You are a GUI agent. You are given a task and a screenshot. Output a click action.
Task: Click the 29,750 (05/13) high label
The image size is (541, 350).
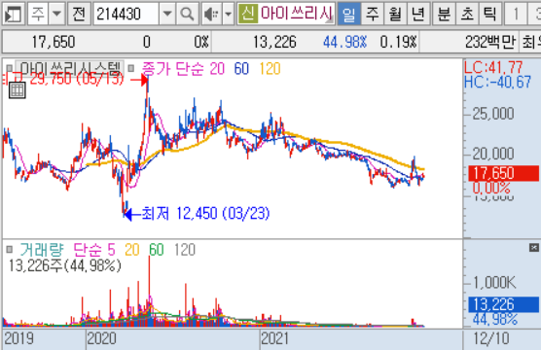coord(77,80)
